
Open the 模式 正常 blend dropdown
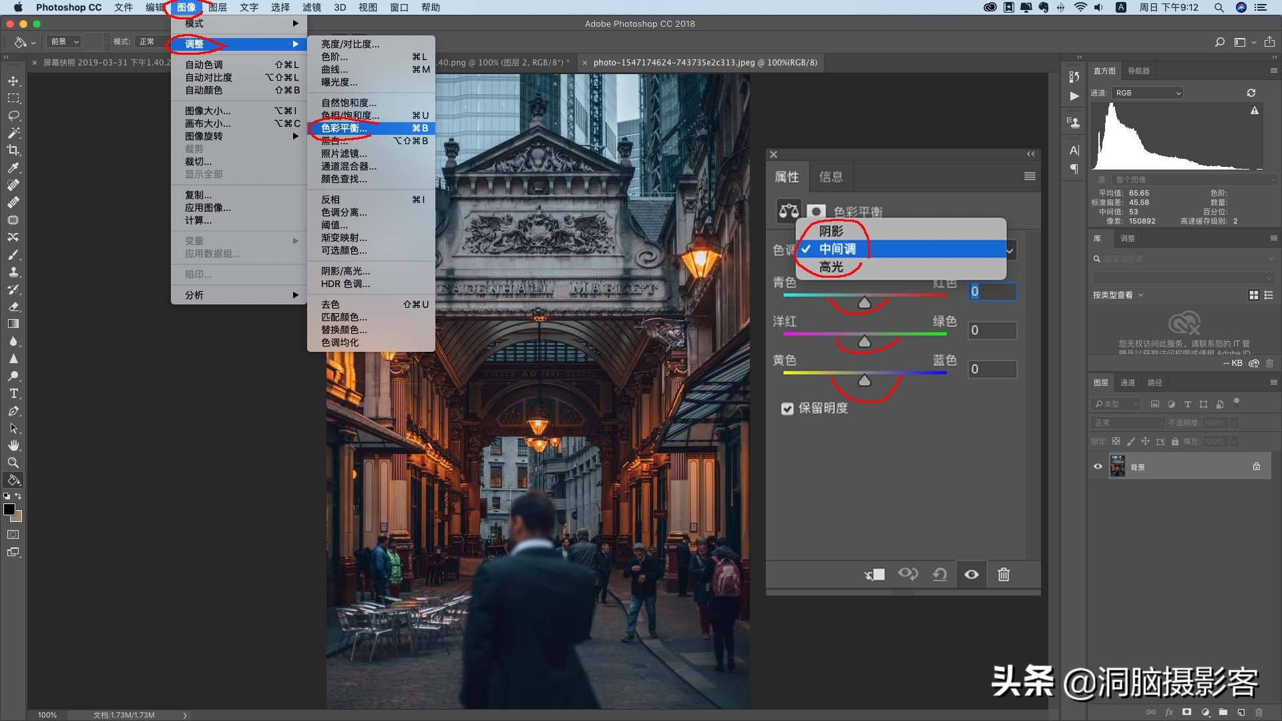(152, 41)
